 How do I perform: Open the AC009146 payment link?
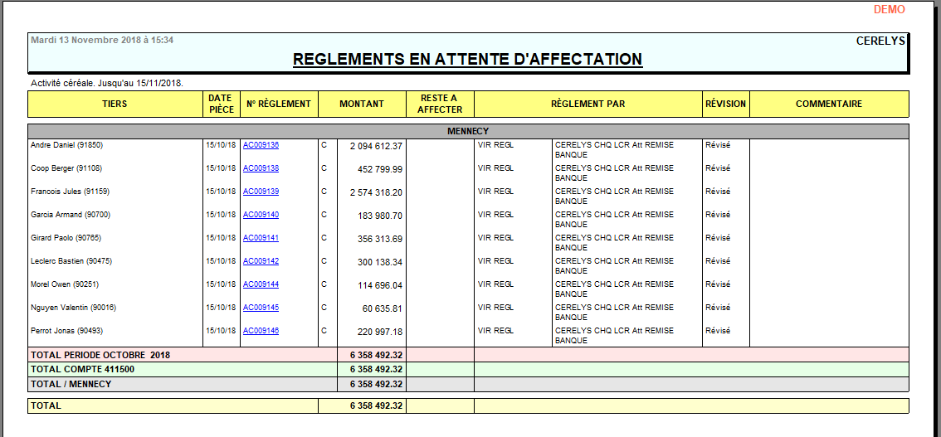tap(261, 331)
